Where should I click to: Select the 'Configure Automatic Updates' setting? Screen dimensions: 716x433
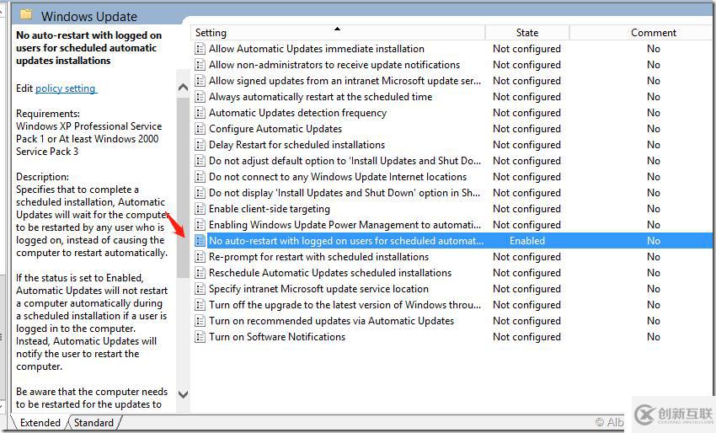point(275,129)
